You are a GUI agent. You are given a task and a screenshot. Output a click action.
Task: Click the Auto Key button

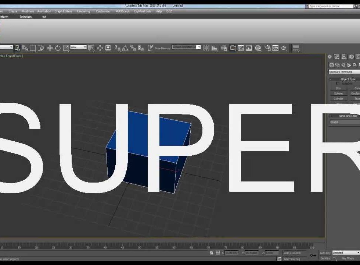[325, 253]
